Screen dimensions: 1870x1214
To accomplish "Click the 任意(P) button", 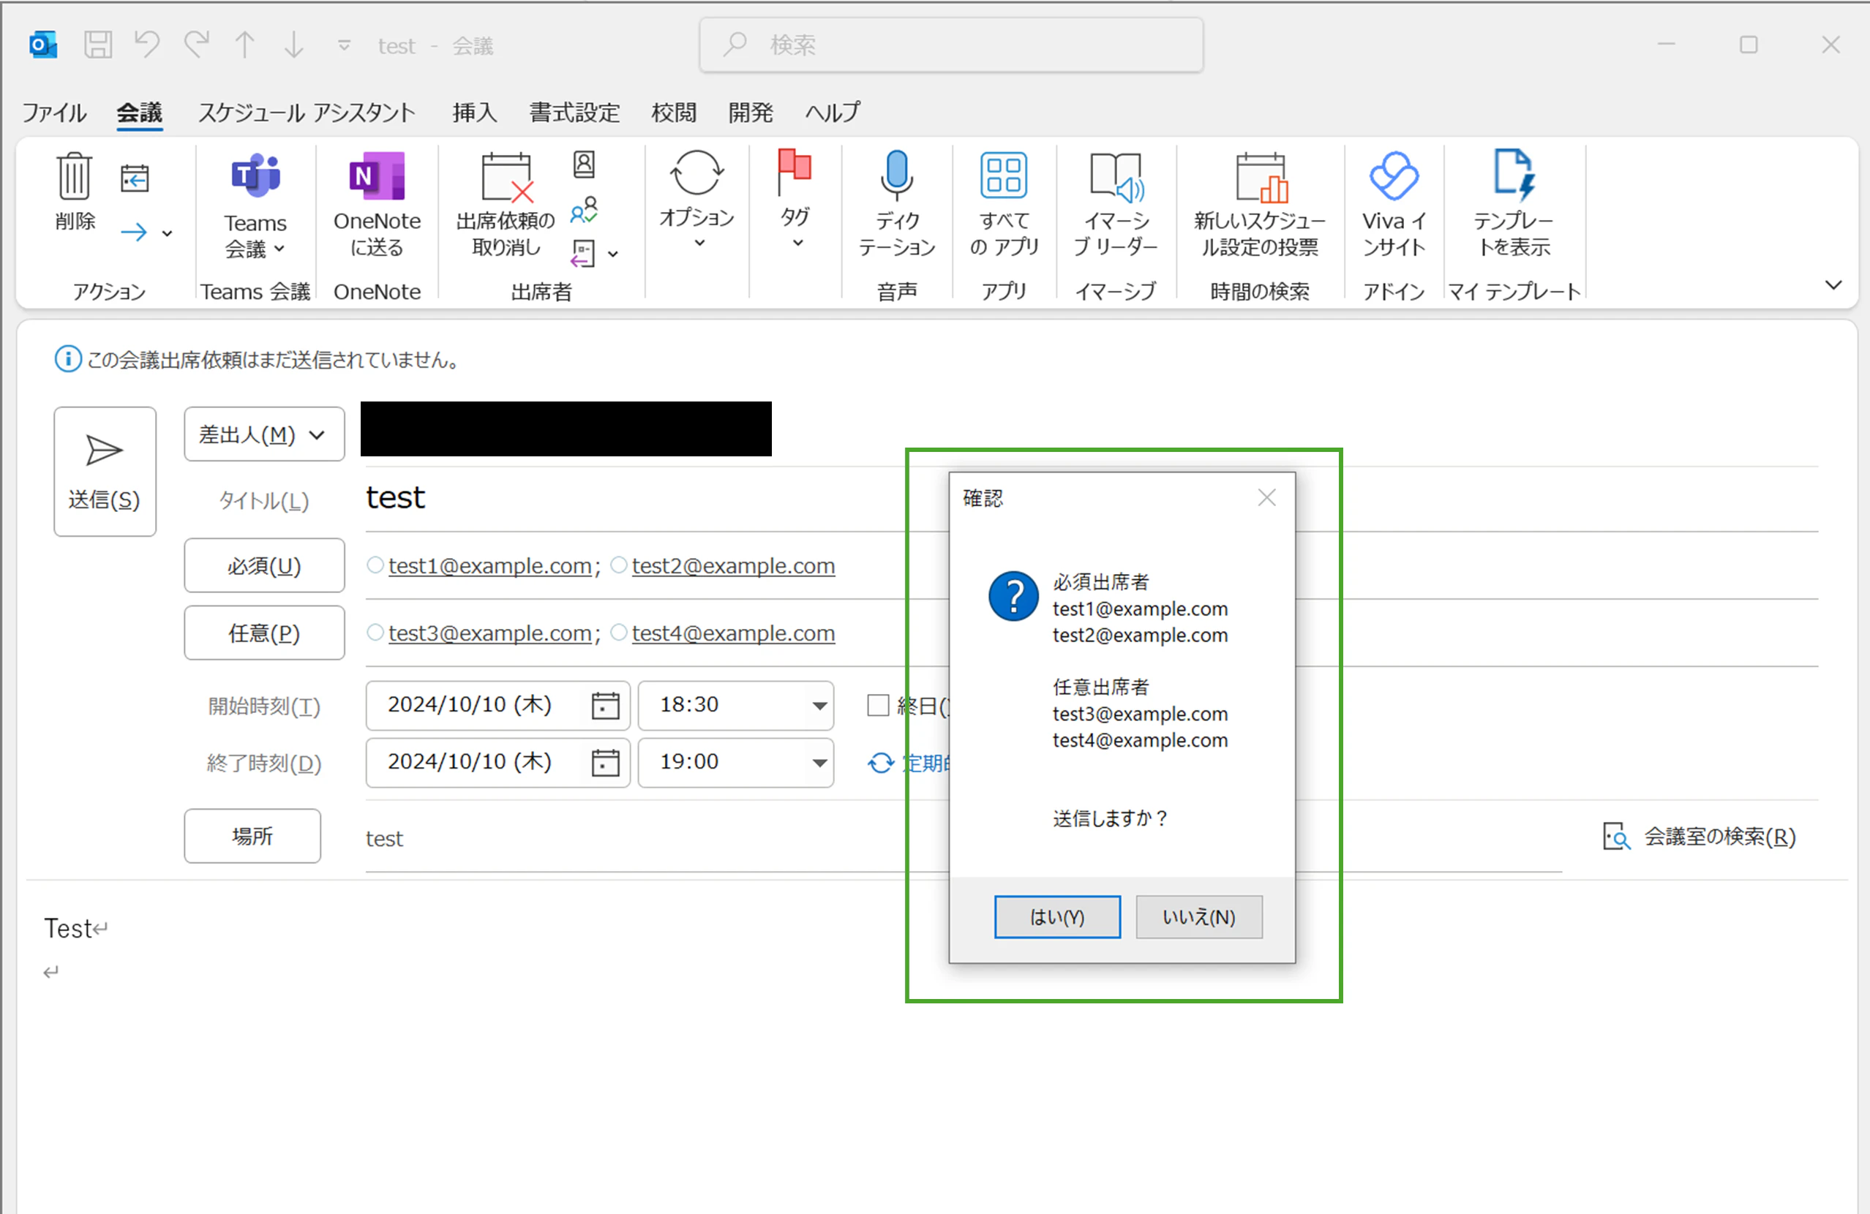I will [x=264, y=633].
